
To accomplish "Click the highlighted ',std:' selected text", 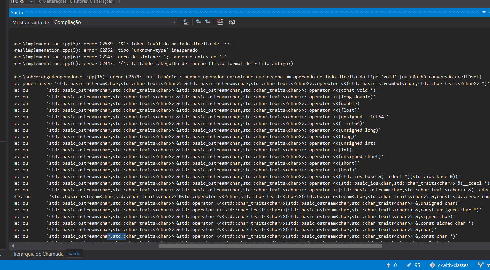I will click(117, 236).
